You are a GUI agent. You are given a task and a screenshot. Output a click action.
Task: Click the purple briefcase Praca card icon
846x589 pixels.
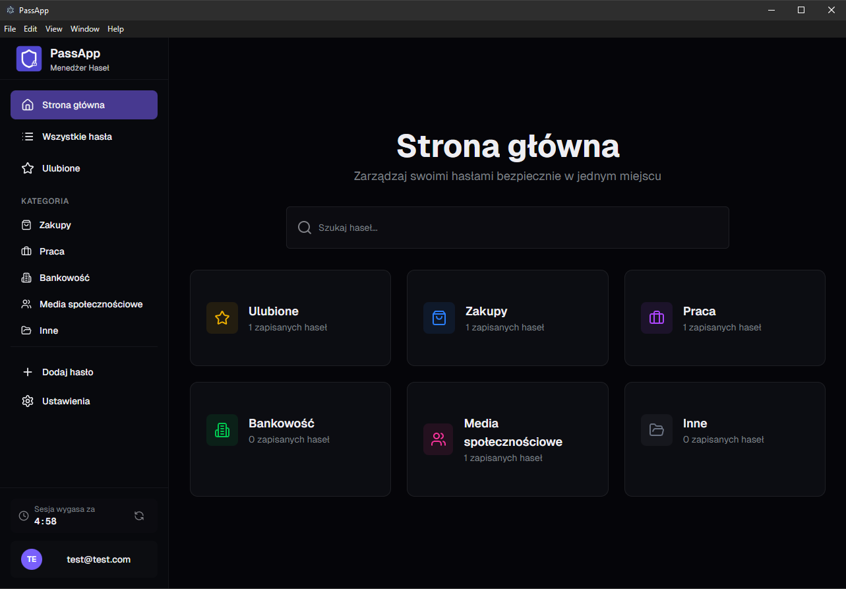tap(657, 318)
